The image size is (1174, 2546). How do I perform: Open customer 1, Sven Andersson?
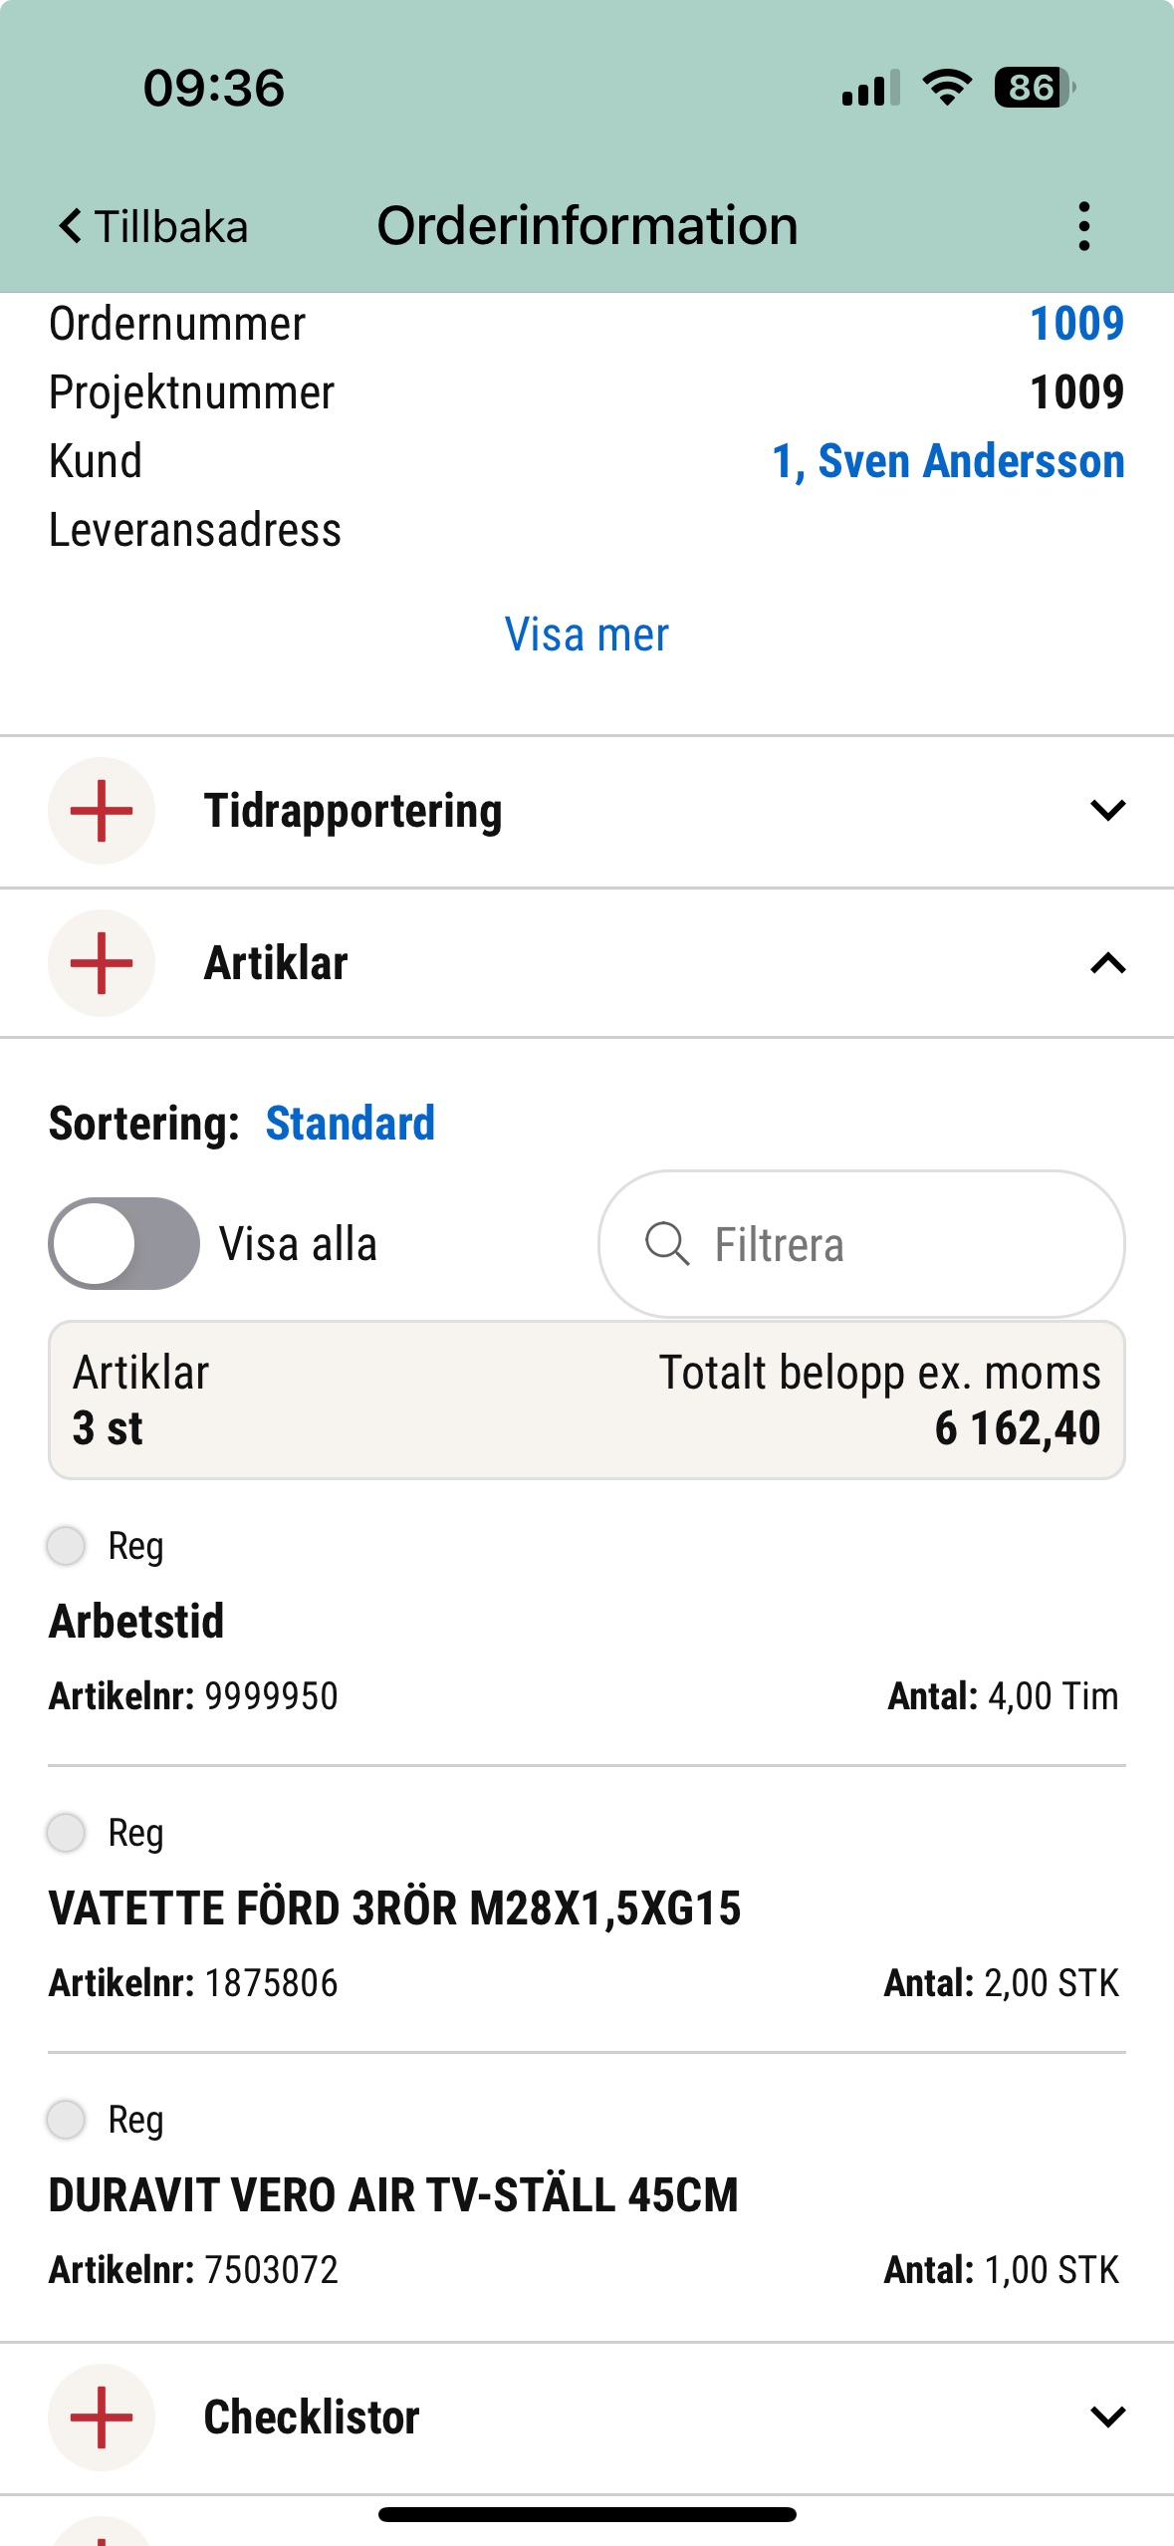pyautogui.click(x=948, y=461)
